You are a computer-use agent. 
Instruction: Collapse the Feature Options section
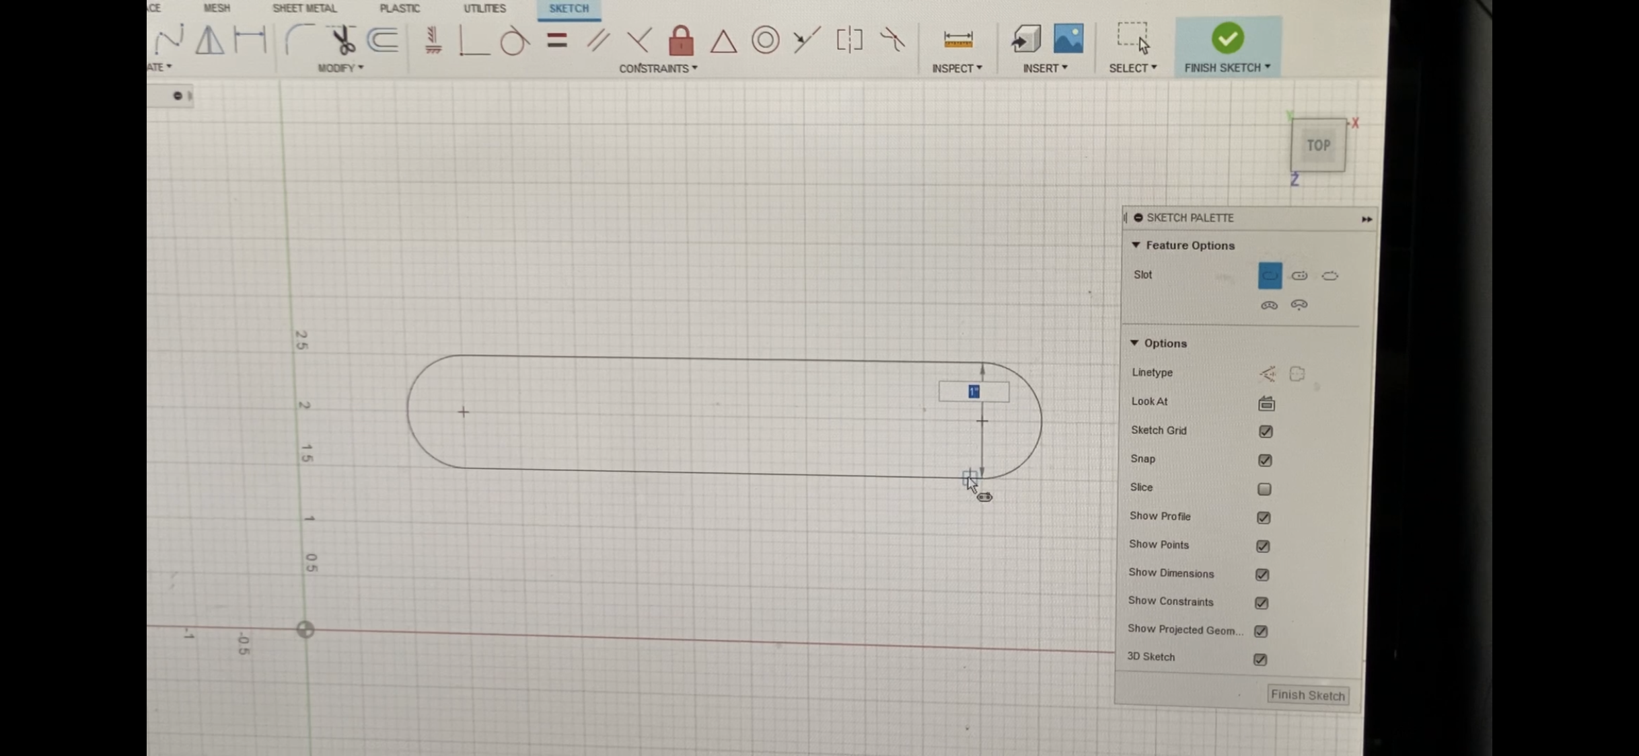pos(1136,245)
